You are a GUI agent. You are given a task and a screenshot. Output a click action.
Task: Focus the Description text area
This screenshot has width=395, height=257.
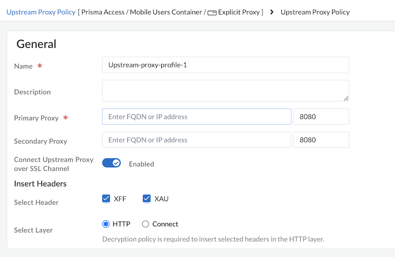[225, 91]
